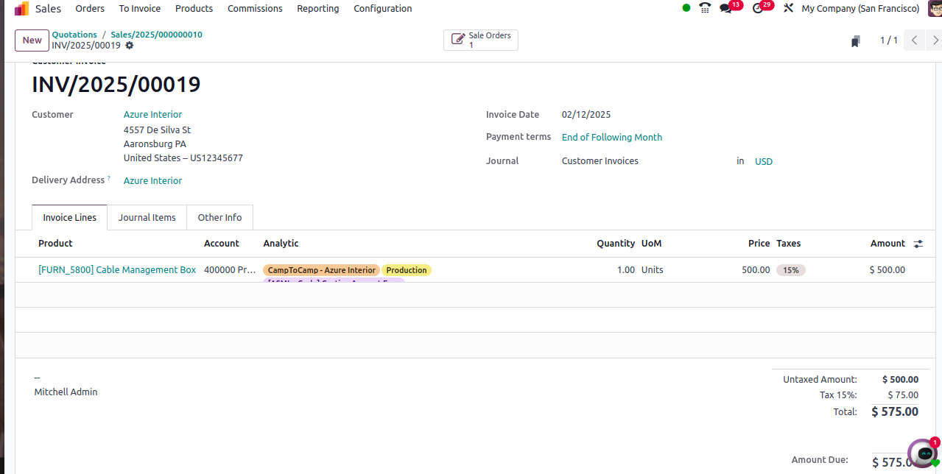Switch to the Other Info tab
Screen dimensions: 942x474
tap(219, 218)
